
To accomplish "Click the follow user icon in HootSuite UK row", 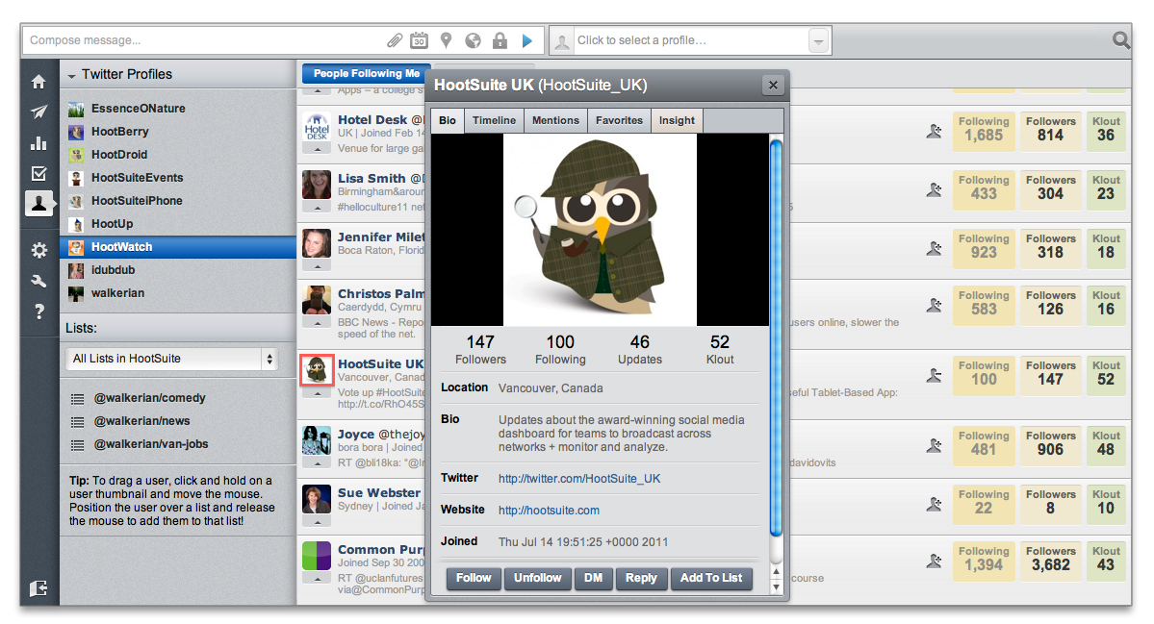I will click(x=934, y=376).
